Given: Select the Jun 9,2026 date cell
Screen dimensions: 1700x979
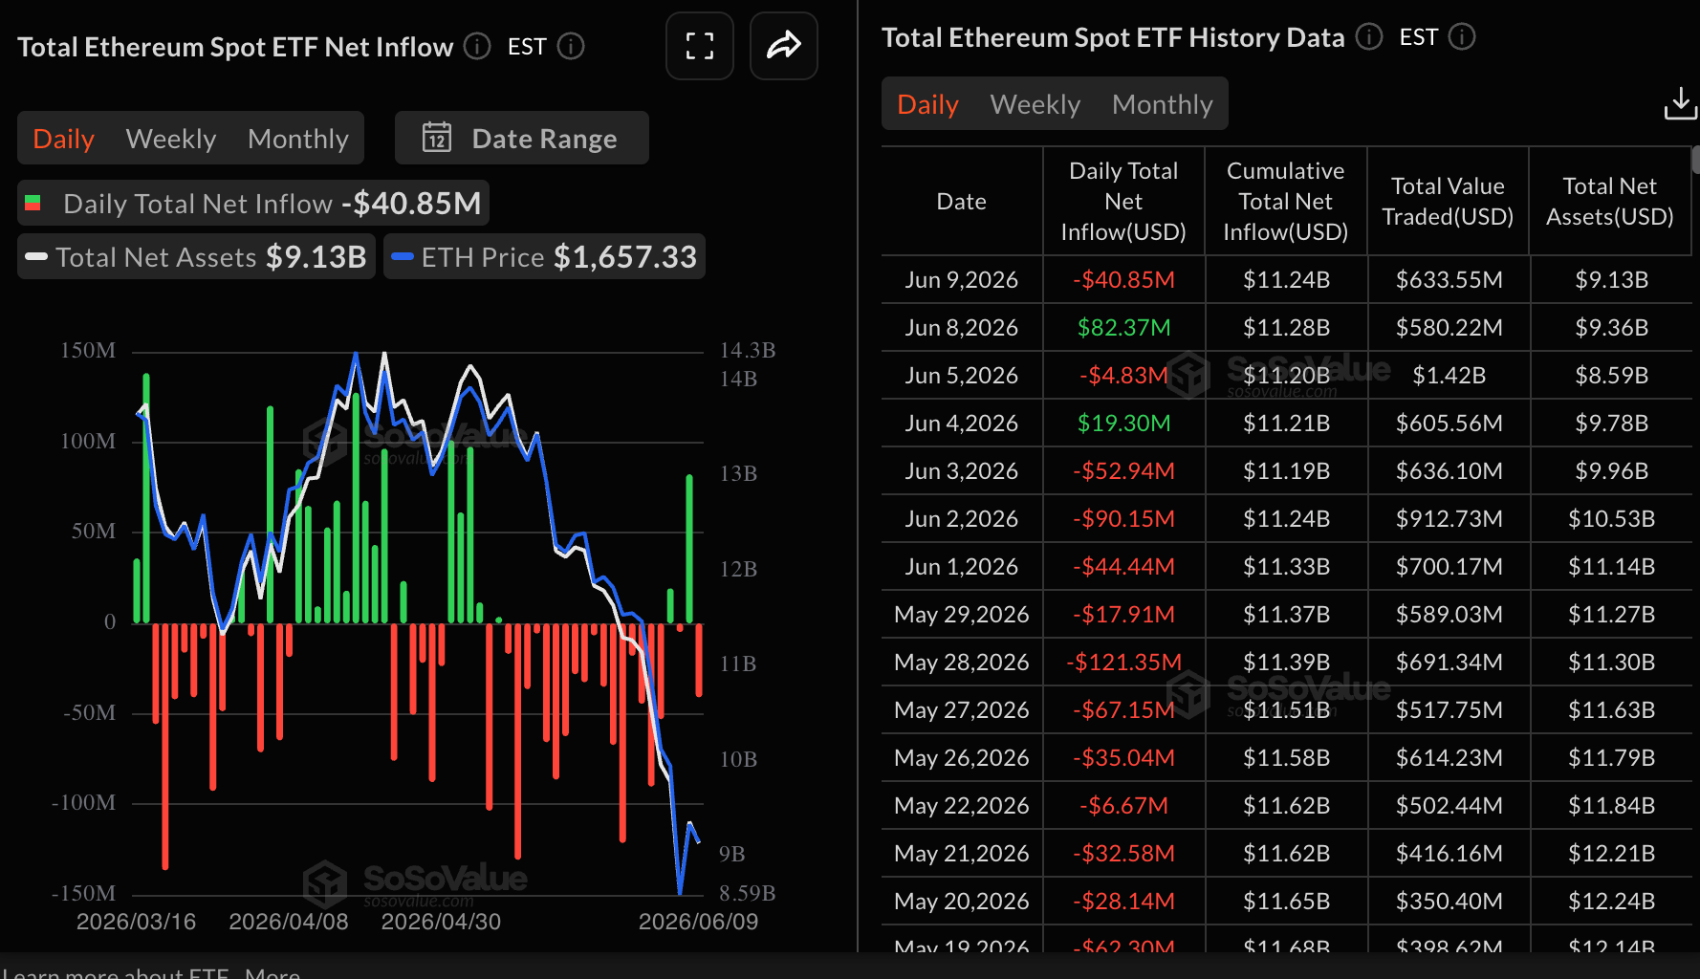Looking at the screenshot, I should (961, 279).
